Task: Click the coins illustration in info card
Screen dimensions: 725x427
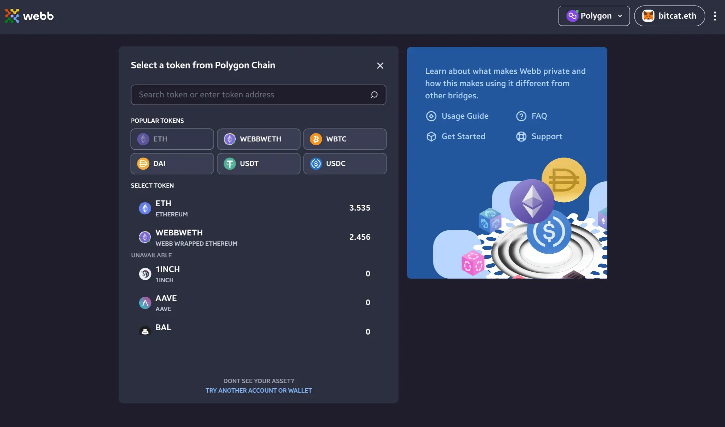Action: (x=520, y=218)
